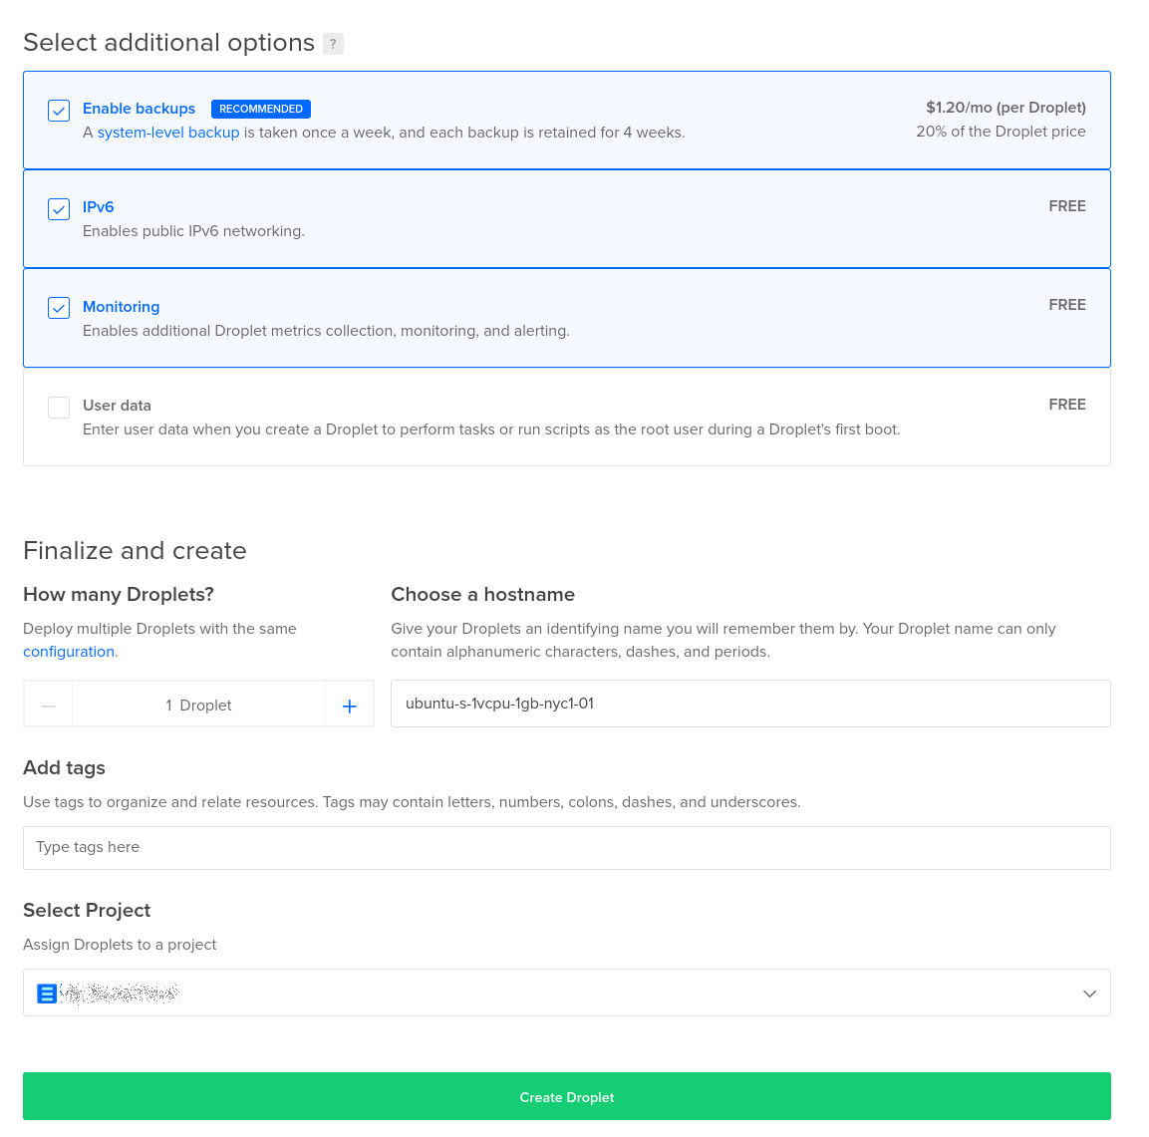Follow the configuration link
The width and height of the screenshot is (1149, 1137).
click(x=69, y=652)
